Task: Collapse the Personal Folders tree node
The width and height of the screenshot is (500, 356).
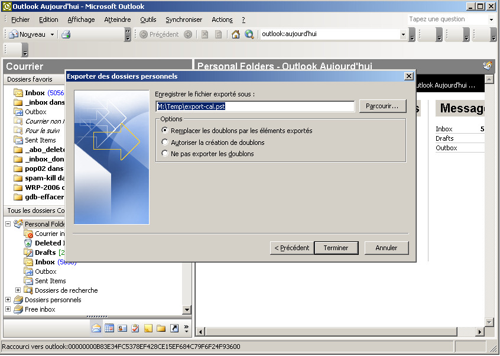Action: pyautogui.click(x=8, y=224)
